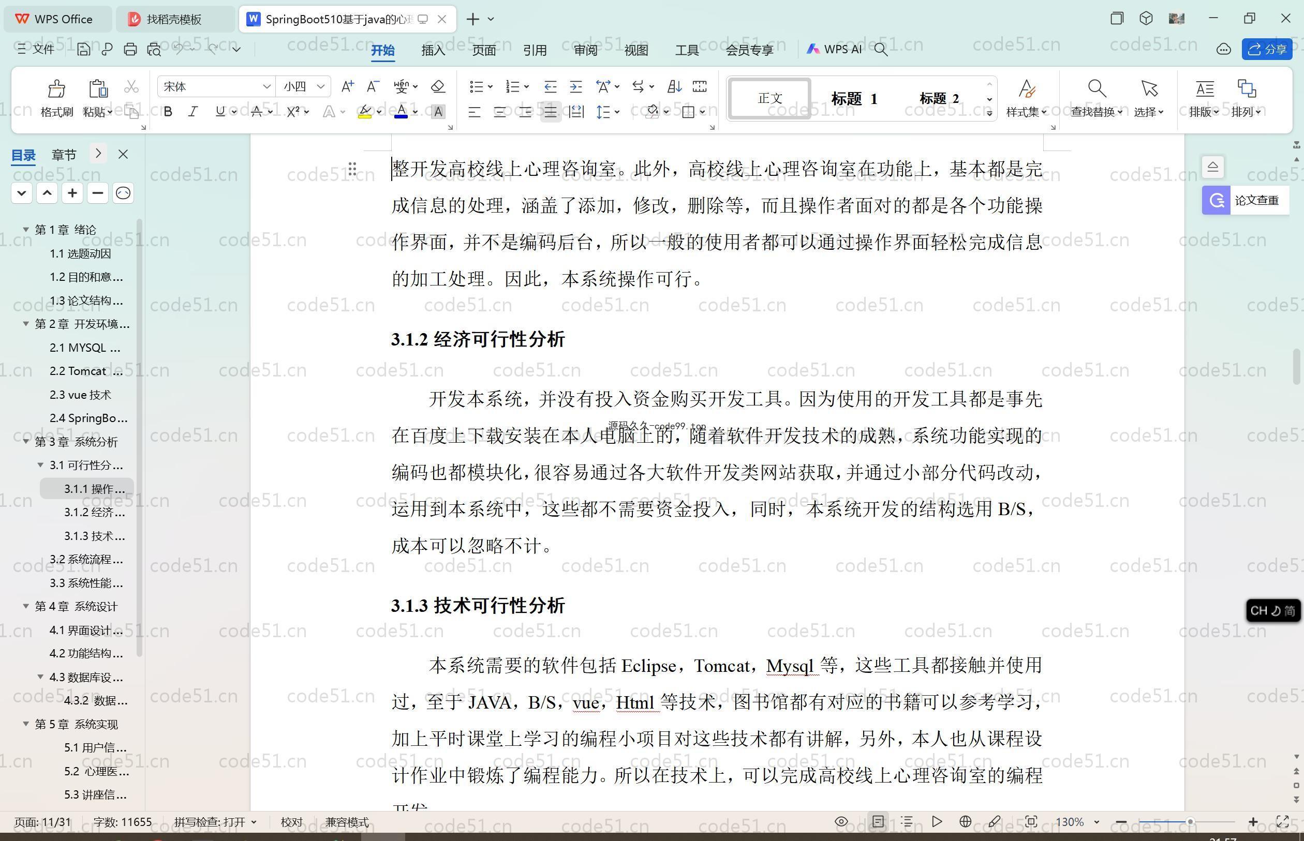Apply 标题 1 heading style
1304x841 pixels.
pos(854,99)
